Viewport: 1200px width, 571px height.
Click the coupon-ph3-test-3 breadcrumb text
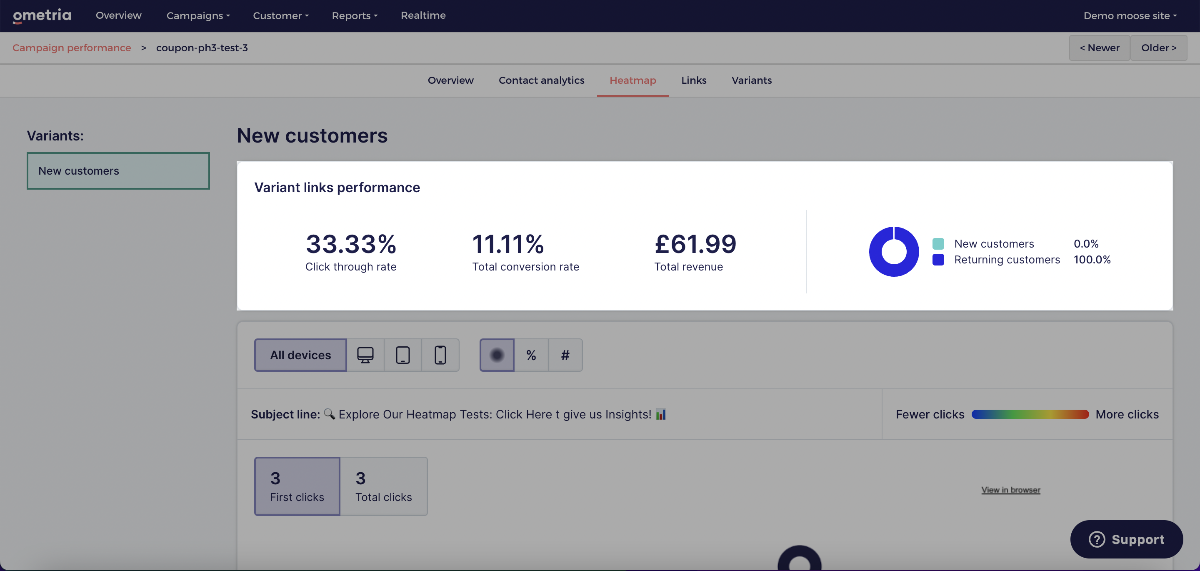pos(202,48)
